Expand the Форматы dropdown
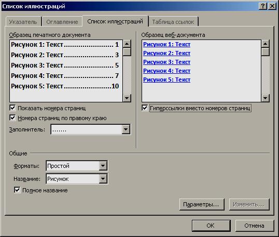Screen dimensions: 279x237 103,166
